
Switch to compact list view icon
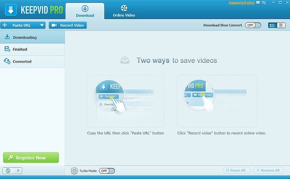tap(281, 25)
